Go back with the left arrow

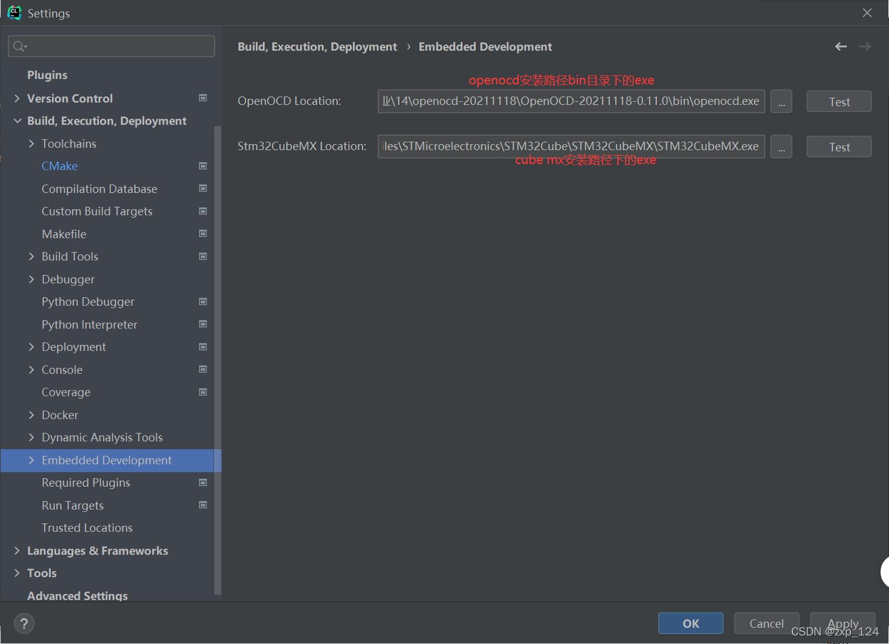coord(841,46)
